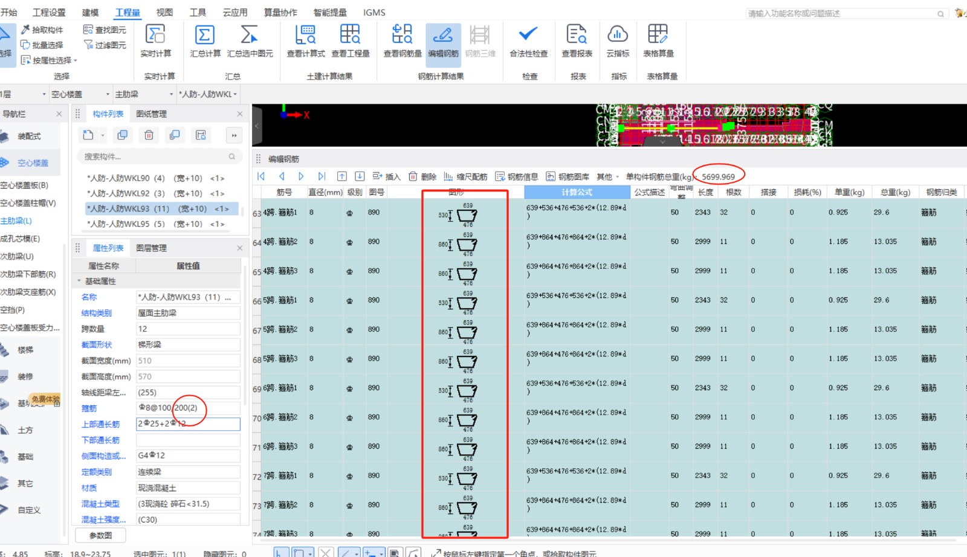Collapse the 基础属性 group
This screenshot has width=967, height=557.
click(79, 282)
